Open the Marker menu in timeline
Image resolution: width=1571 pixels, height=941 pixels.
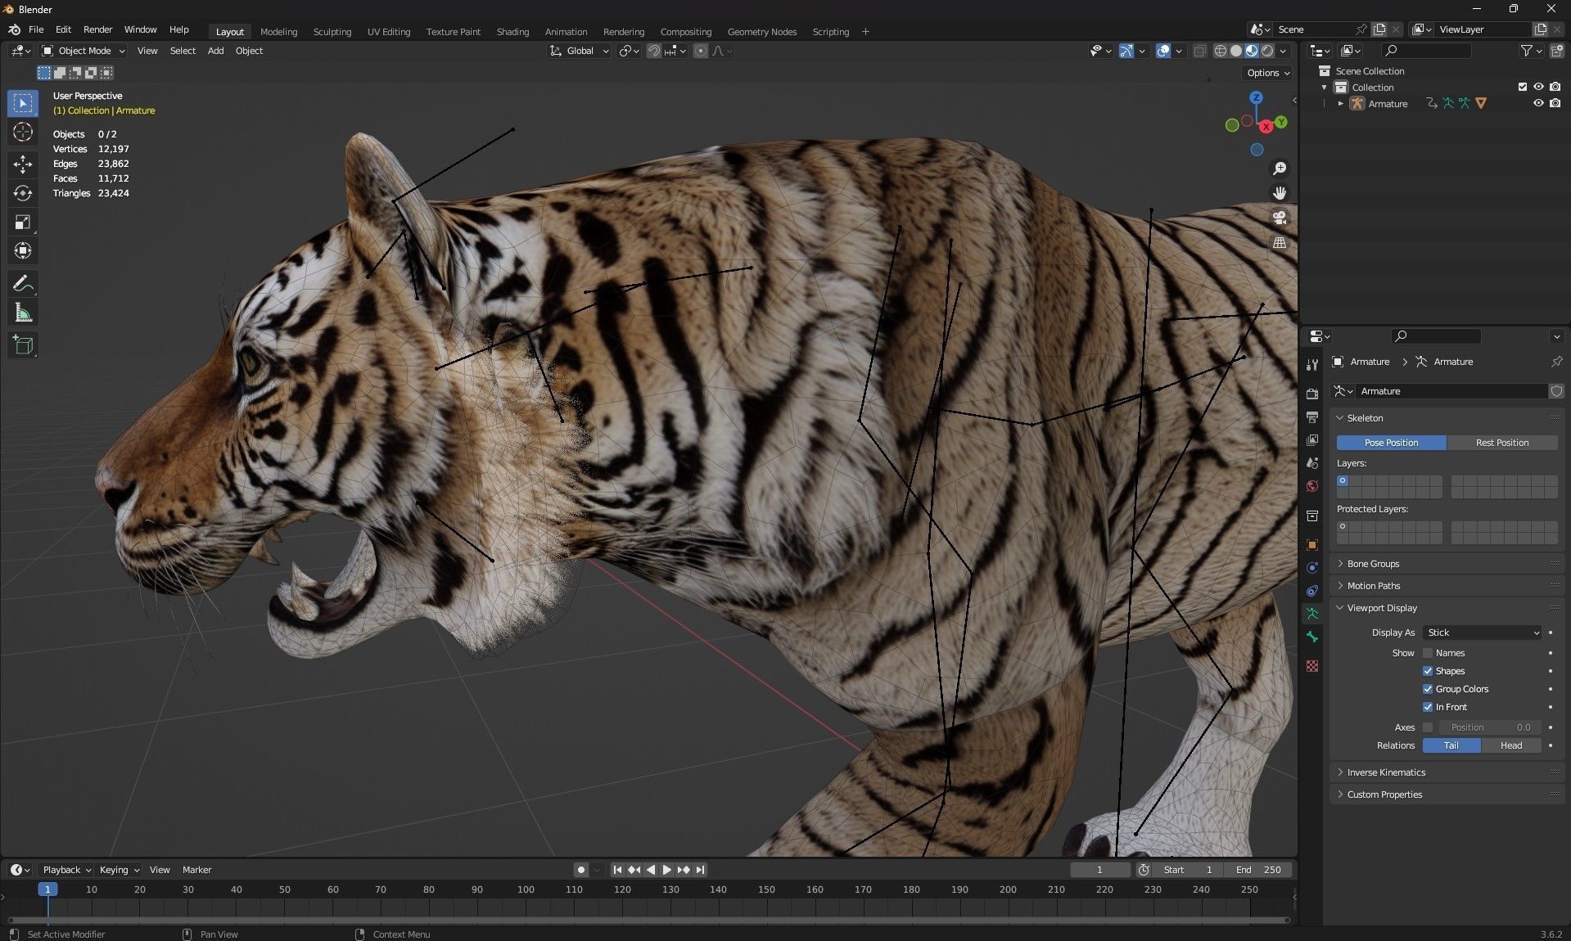196,870
